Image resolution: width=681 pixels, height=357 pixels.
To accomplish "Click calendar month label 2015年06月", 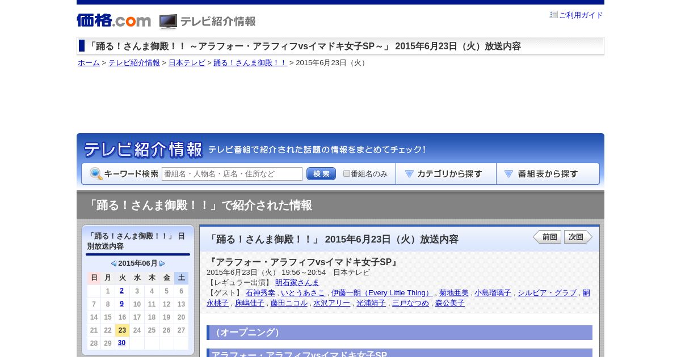I will click(x=138, y=263).
